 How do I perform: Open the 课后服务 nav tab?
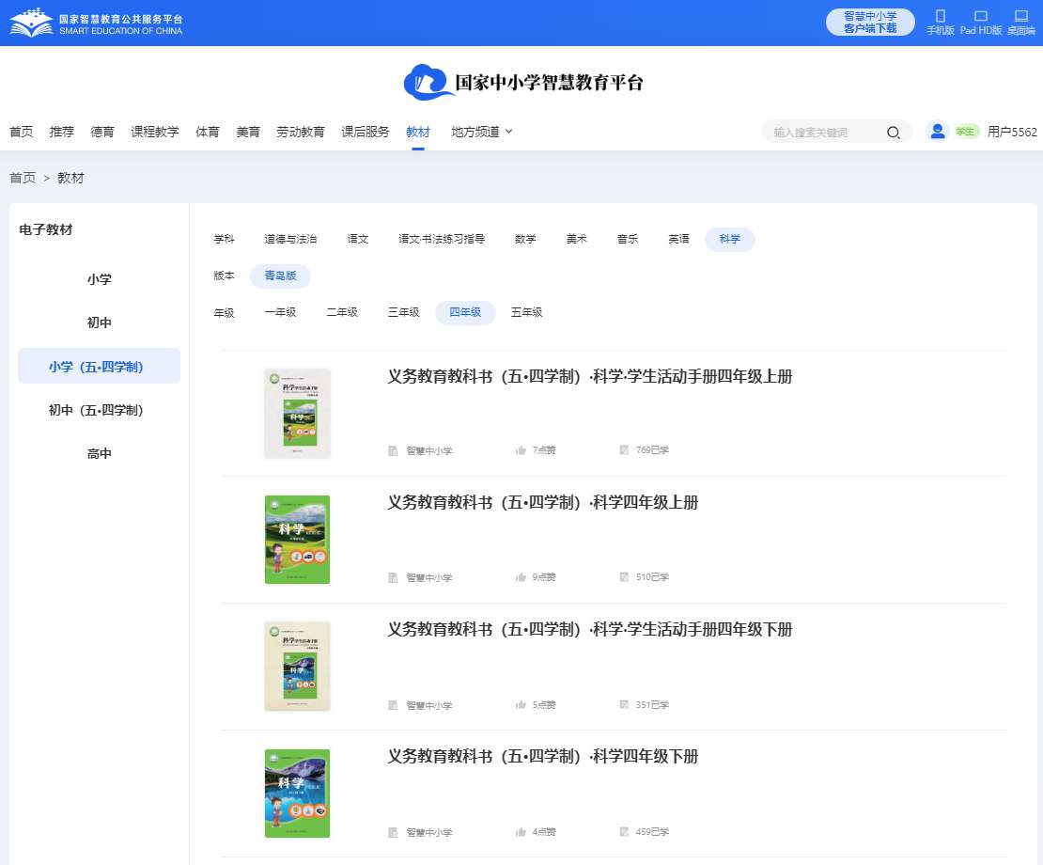coord(366,132)
